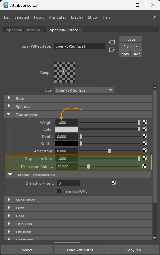Click the Anisotropy texture map checker icon
Image resolution: width=160 pixels, height=255 pixels.
click(x=145, y=150)
